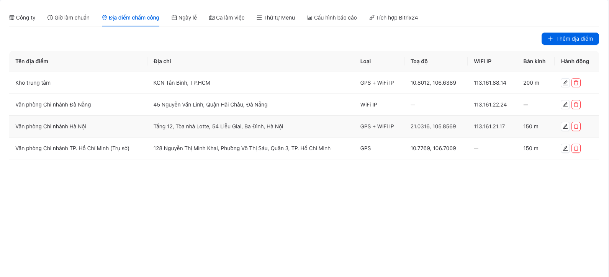The height and width of the screenshot is (277, 609).
Task: Delete the Kho trung tâm location
Action: [576, 83]
